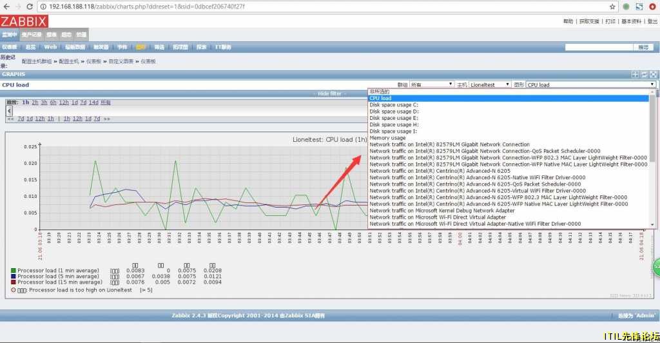Click the fullscreen icon in GRAPHS header
The image size is (660, 343).
[x=654, y=75]
